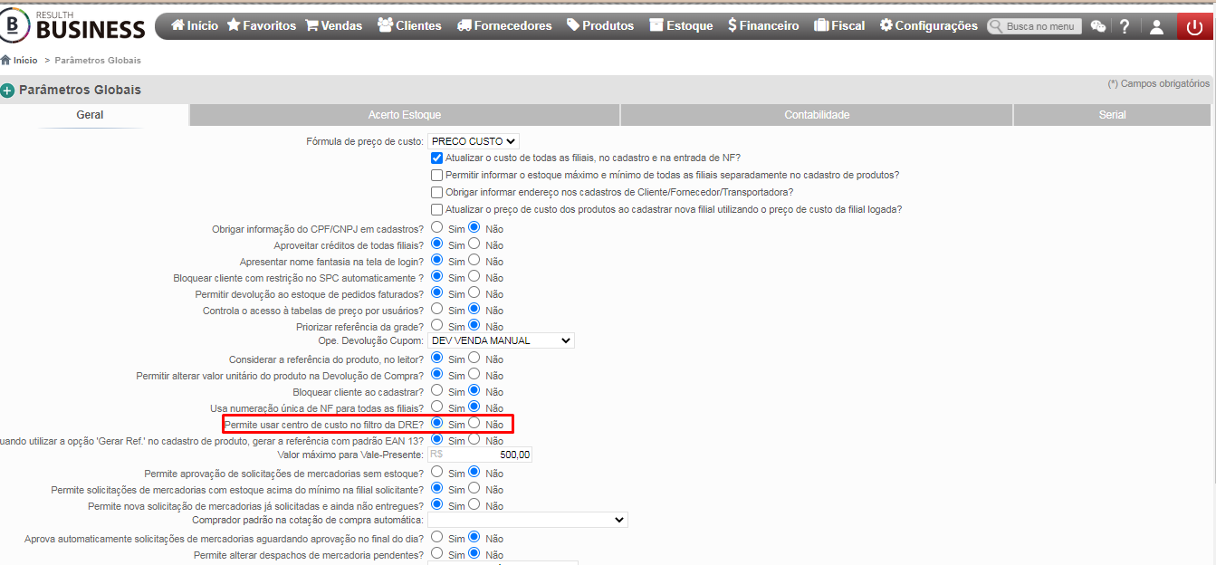This screenshot has width=1216, height=565.
Task: Select Não for centro de custo na DRE
Action: click(474, 423)
